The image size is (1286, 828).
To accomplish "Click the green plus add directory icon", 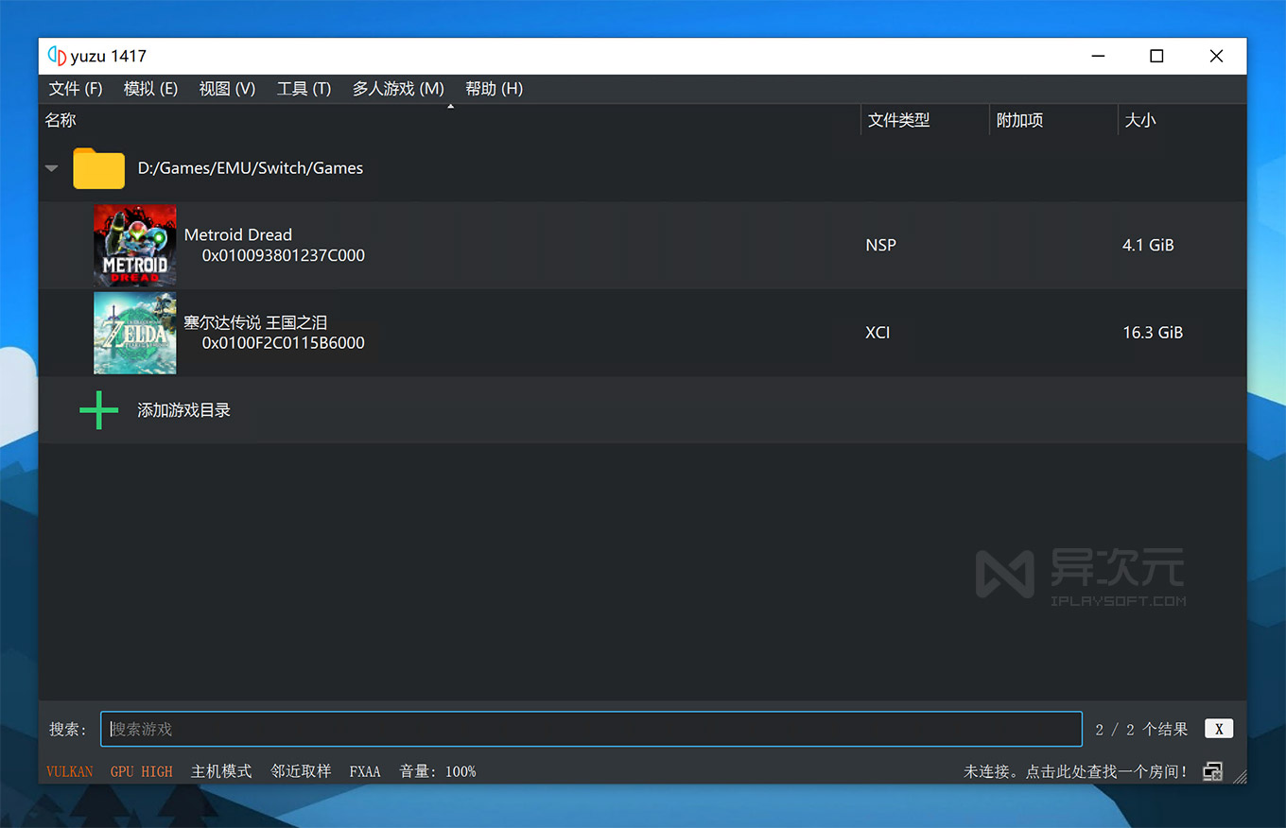I will 98,410.
